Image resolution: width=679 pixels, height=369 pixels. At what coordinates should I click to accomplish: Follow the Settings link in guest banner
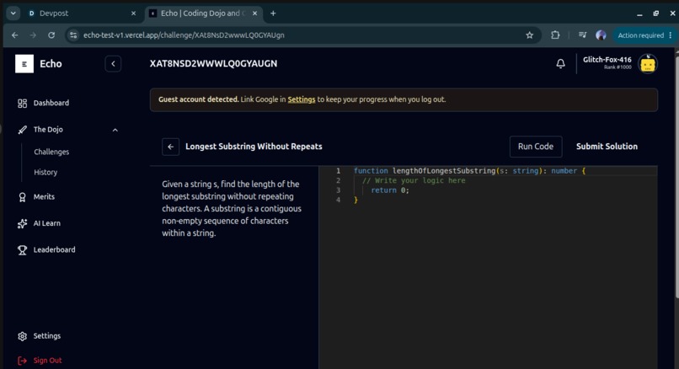(x=302, y=99)
